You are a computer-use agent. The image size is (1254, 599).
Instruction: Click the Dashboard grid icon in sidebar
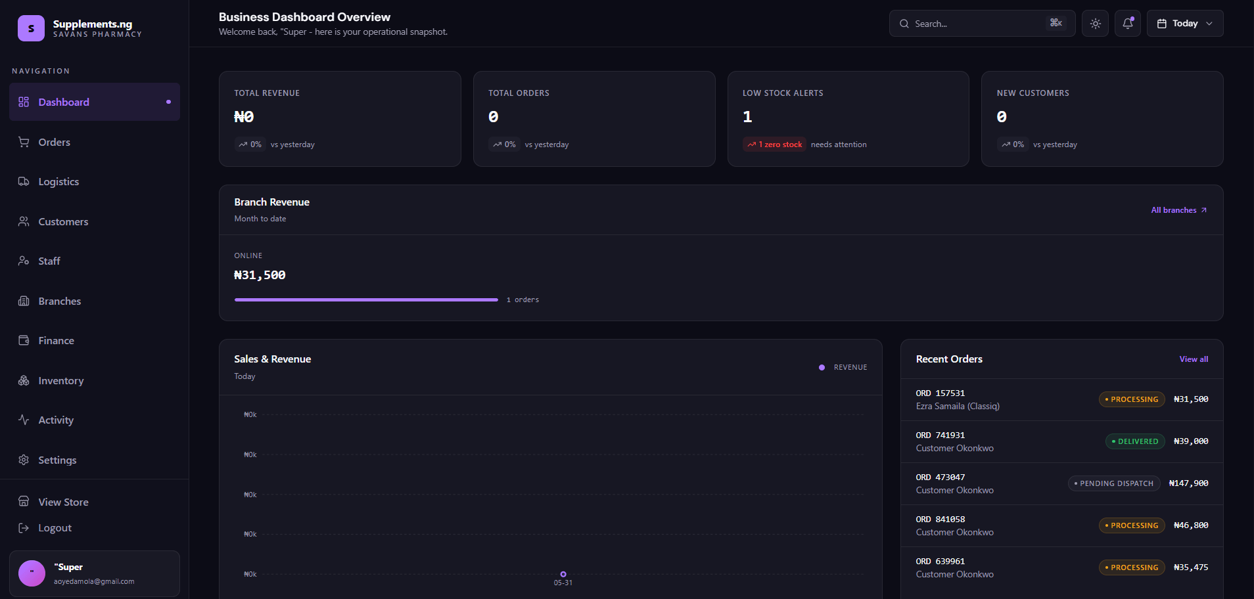pyautogui.click(x=24, y=102)
